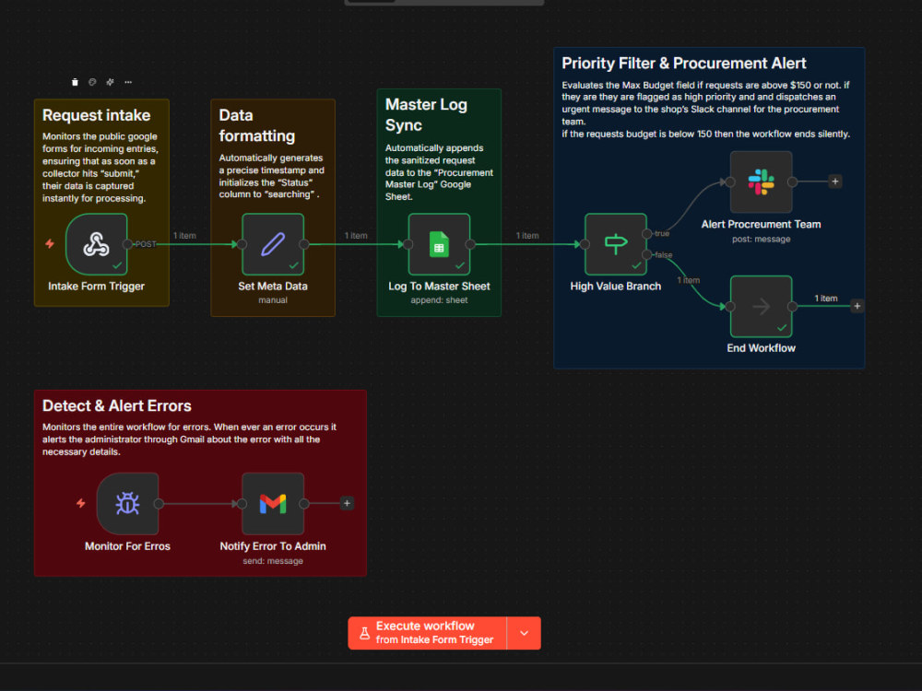Click the false output of High Value Branch
The height and width of the screenshot is (691, 922).
tap(647, 254)
